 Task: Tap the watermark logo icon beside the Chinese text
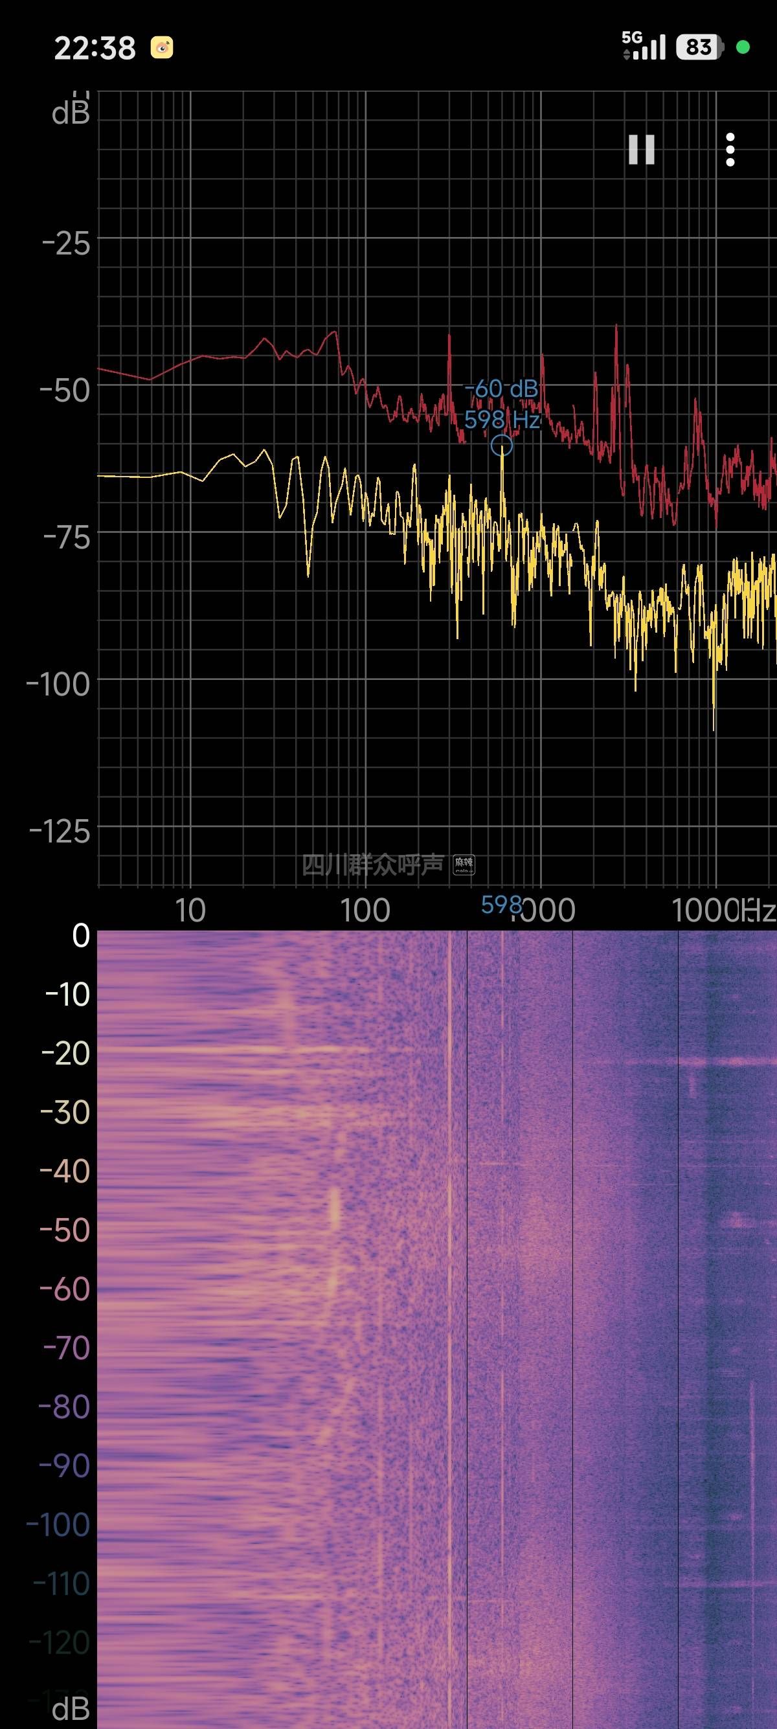point(464,865)
